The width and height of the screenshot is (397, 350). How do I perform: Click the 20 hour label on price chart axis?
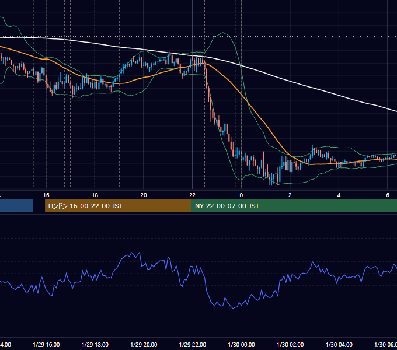[144, 195]
